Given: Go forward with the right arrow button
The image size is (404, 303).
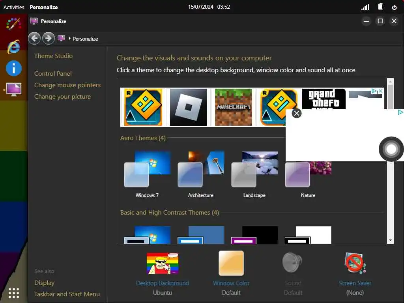Looking at the screenshot, I should click(48, 38).
